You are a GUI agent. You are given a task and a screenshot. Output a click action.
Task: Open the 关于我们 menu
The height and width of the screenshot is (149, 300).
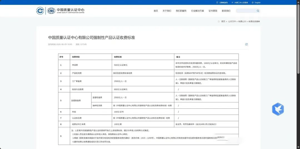click(x=167, y=11)
